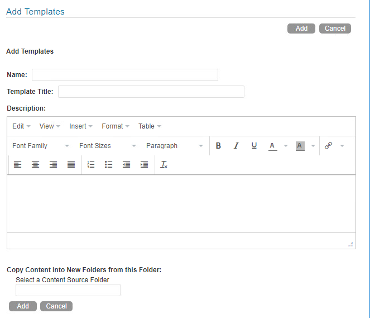Expand the Paragraph format dropdown
This screenshot has width=370, height=318.
coord(174,146)
